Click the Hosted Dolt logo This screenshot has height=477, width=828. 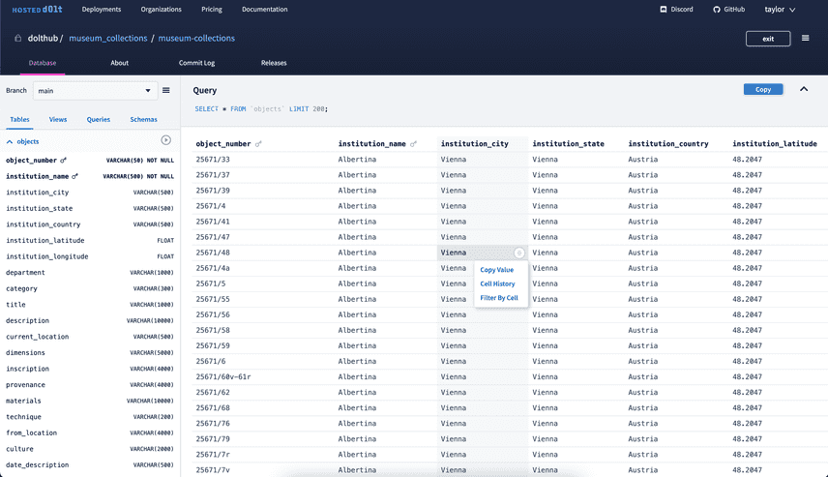(37, 10)
